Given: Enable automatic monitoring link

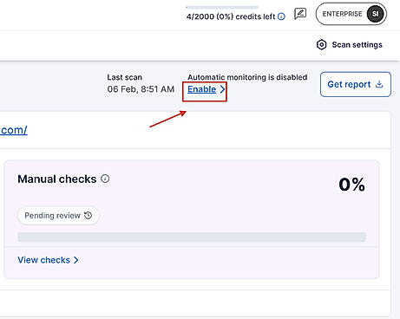Looking at the screenshot, I should [202, 89].
